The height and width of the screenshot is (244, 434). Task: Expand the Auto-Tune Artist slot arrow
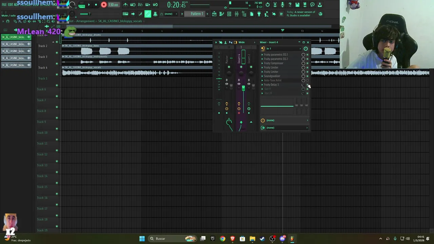point(262,80)
